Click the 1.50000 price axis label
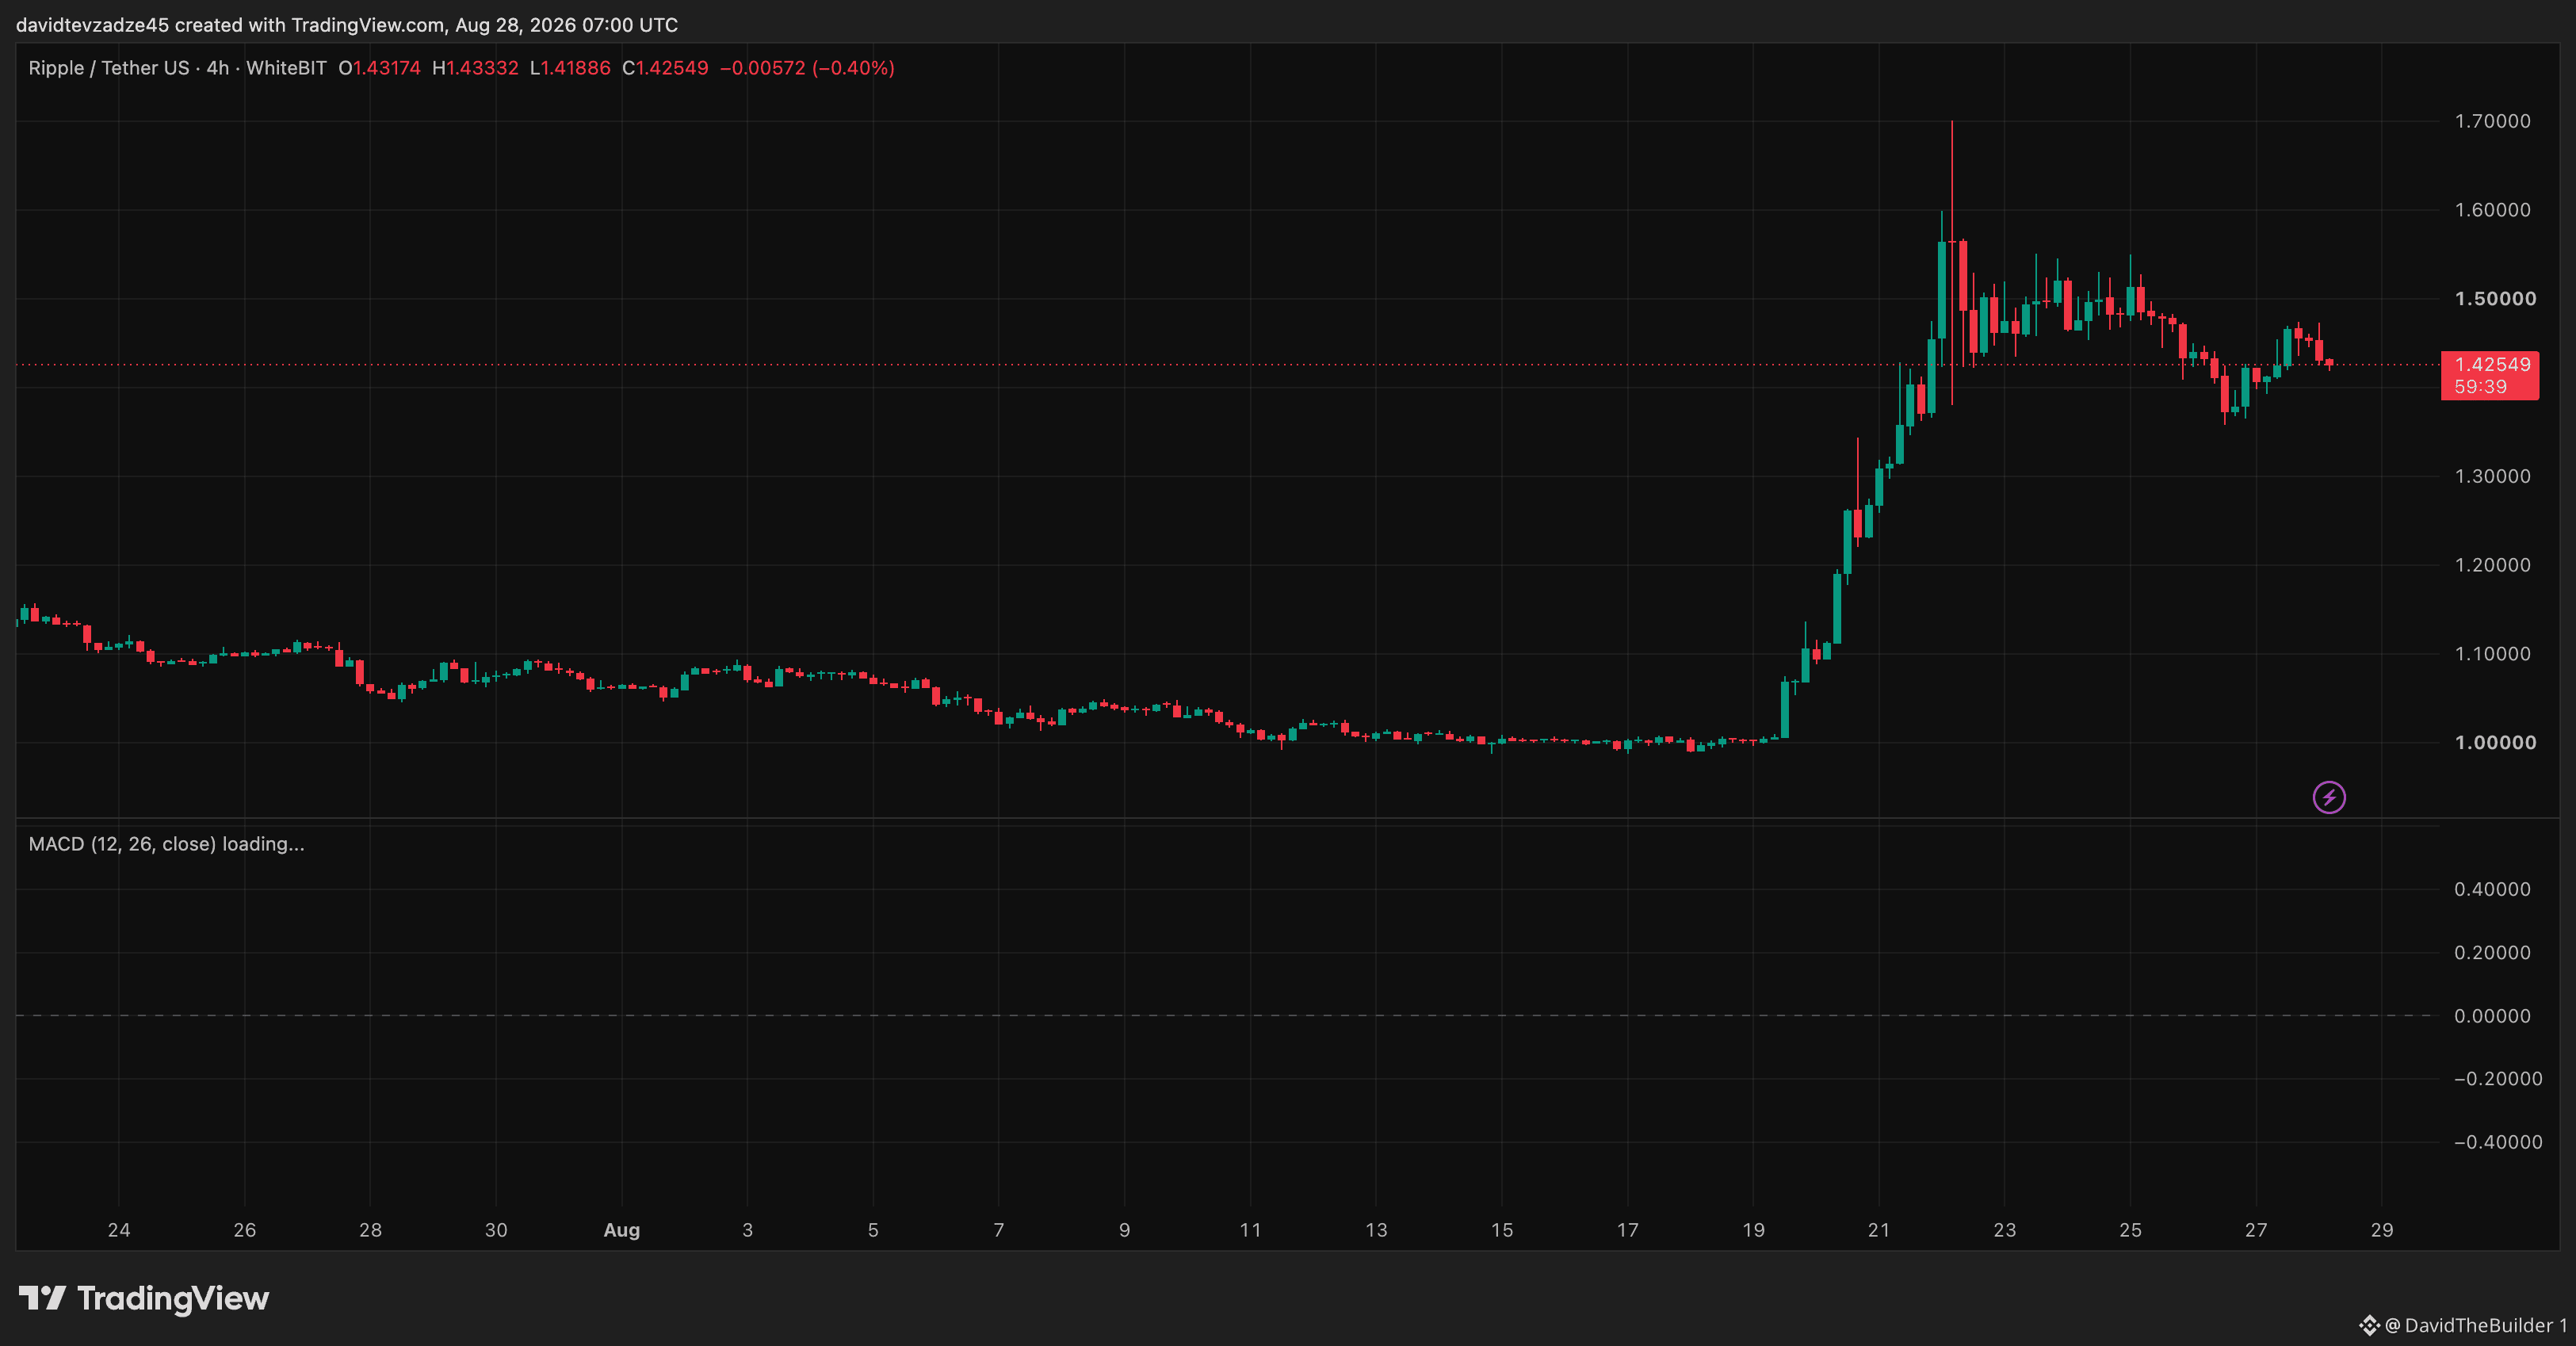The width and height of the screenshot is (2576, 1346). click(x=2495, y=299)
